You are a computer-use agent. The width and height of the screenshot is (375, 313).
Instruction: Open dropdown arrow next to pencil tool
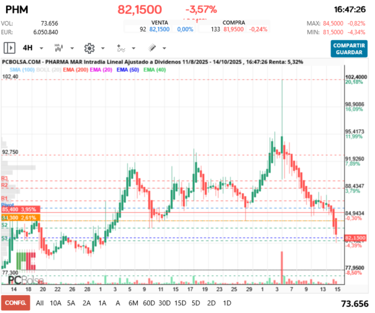164,49
